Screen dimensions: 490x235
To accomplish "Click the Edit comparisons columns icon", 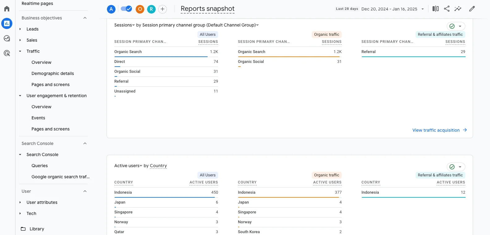I will click(436, 9).
